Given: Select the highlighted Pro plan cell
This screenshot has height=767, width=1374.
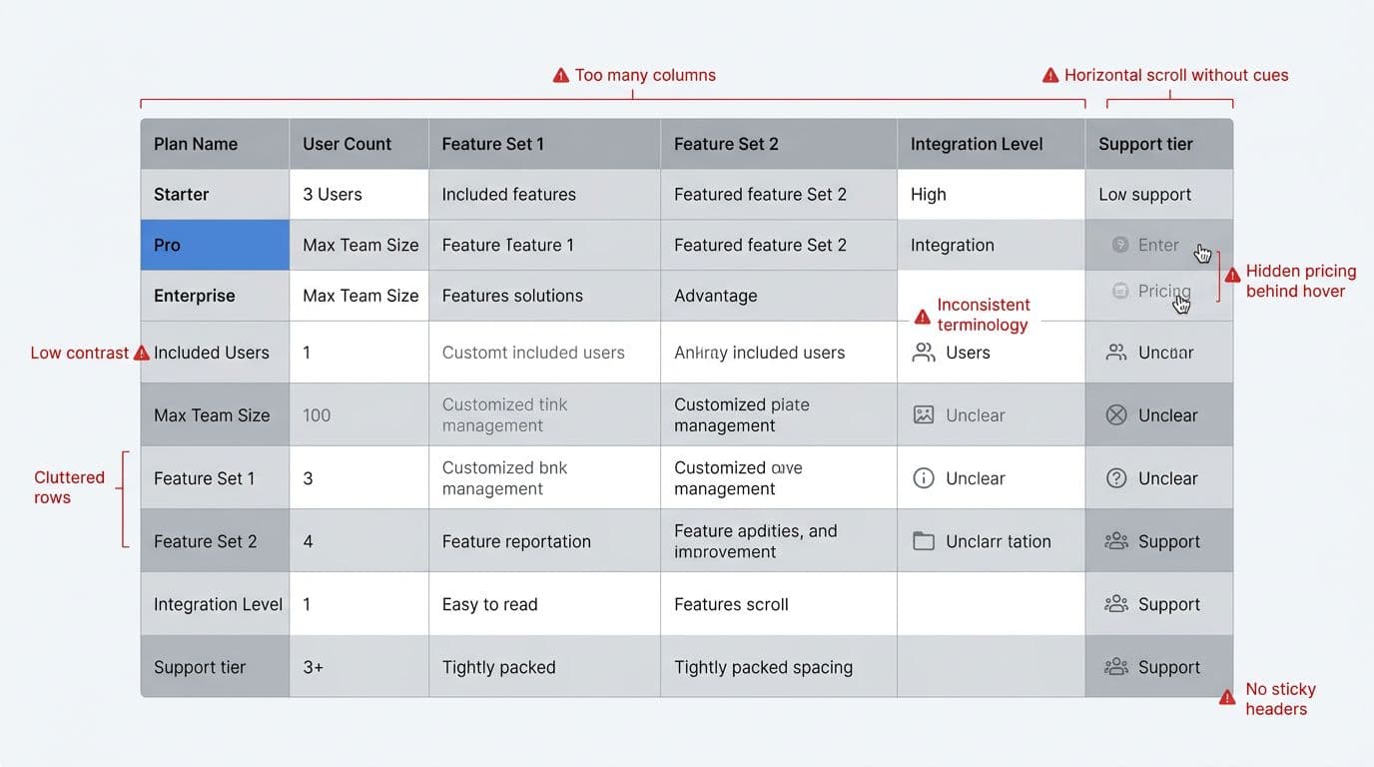Looking at the screenshot, I should 214,245.
